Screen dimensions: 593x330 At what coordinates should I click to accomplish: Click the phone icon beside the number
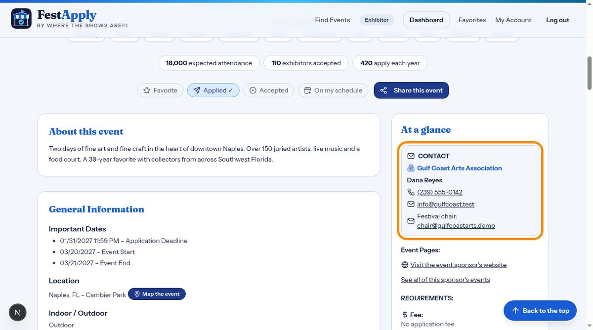[411, 192]
